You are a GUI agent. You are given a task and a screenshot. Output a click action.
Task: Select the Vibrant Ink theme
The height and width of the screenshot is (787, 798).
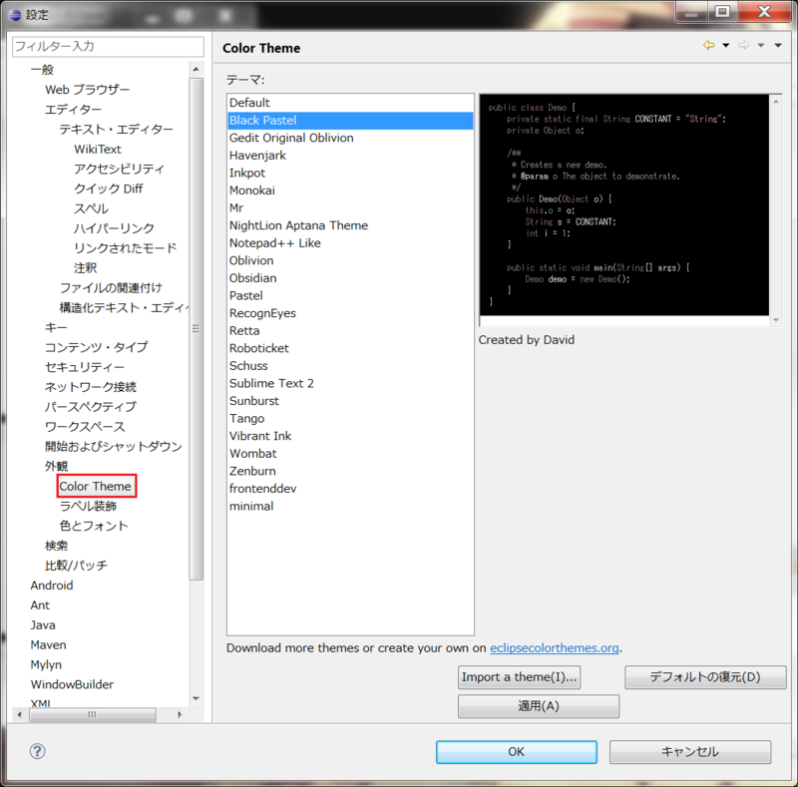350,436
